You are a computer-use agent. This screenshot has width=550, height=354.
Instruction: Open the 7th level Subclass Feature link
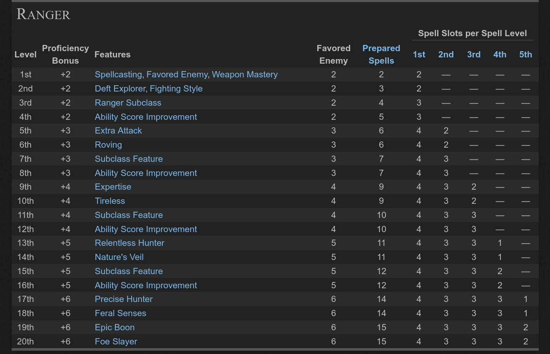(x=129, y=159)
